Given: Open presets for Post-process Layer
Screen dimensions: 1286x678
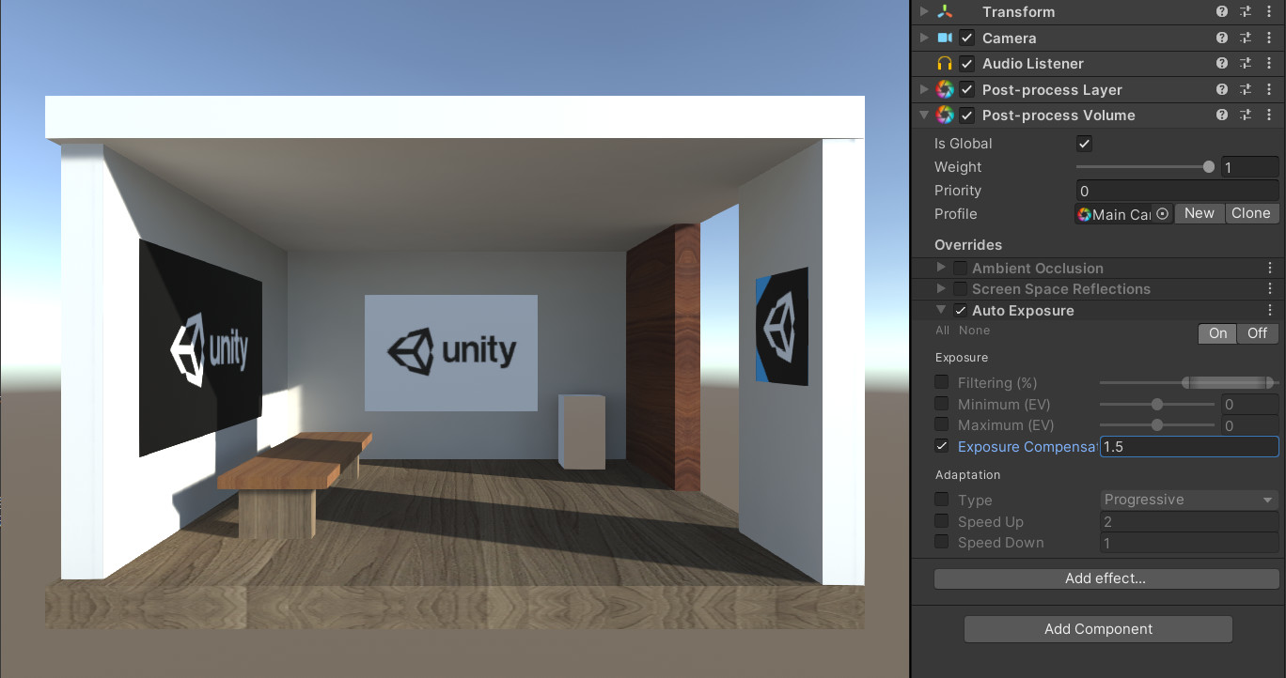Looking at the screenshot, I should [1246, 89].
